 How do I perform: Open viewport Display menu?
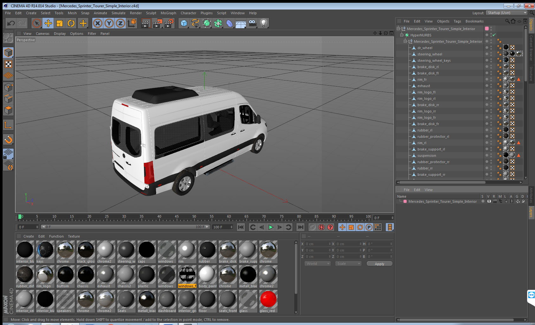point(60,34)
